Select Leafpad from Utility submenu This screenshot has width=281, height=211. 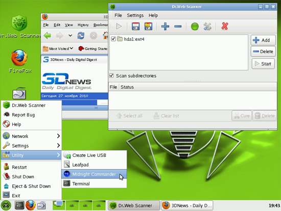coord(94,165)
